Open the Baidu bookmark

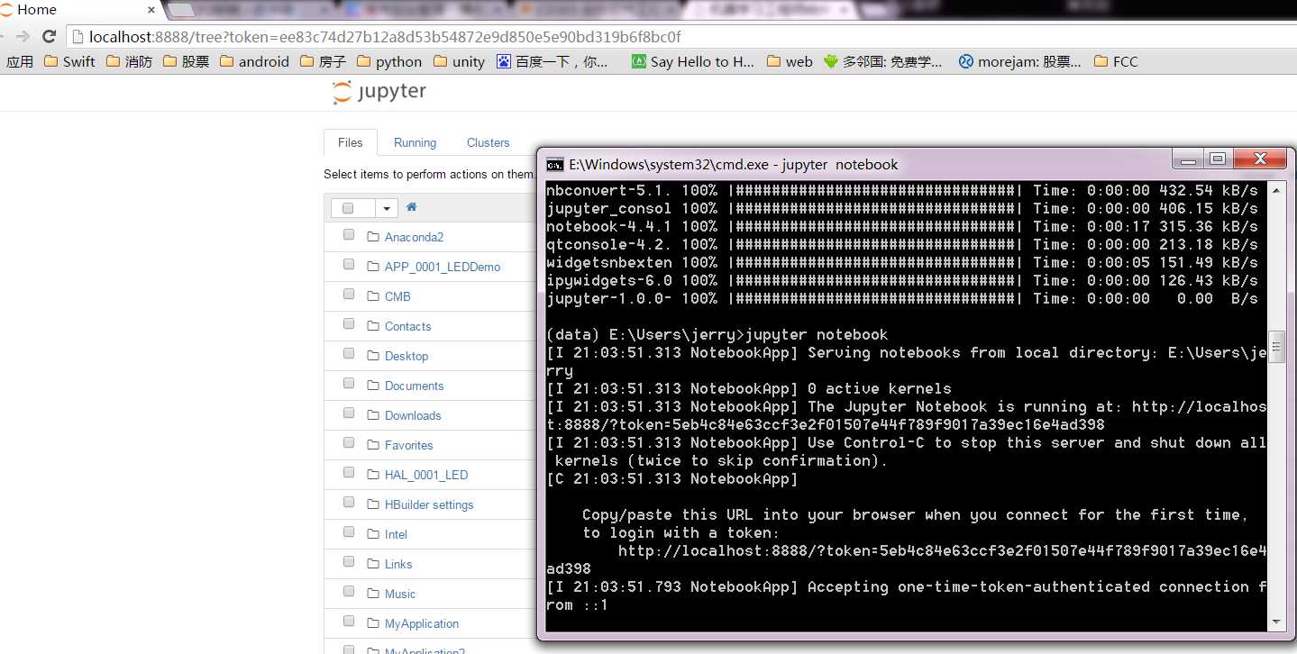(553, 61)
